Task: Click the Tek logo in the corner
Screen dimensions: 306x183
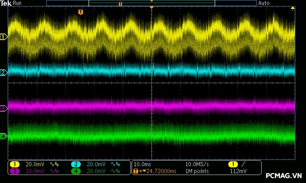Action: point(6,3)
